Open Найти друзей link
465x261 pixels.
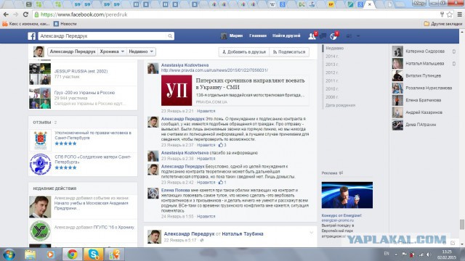[x=286, y=36]
